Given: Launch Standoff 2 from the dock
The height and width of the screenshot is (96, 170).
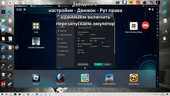Looking at the screenshot, I should [60, 78].
